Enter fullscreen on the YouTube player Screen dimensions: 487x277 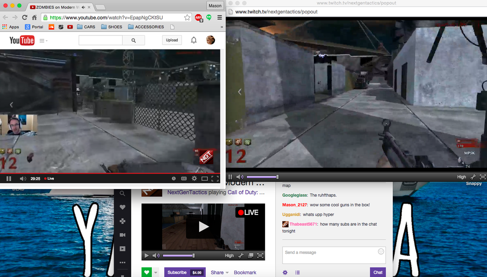[215, 178]
